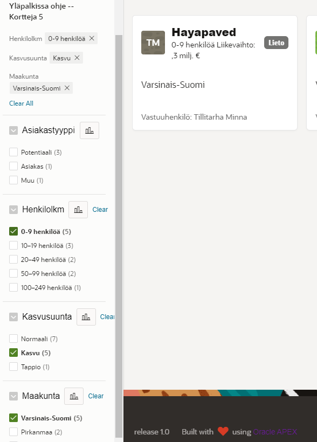The image size is (317, 442).
Task: Click the sidebar vertical scrollbar
Action: (x=119, y=236)
